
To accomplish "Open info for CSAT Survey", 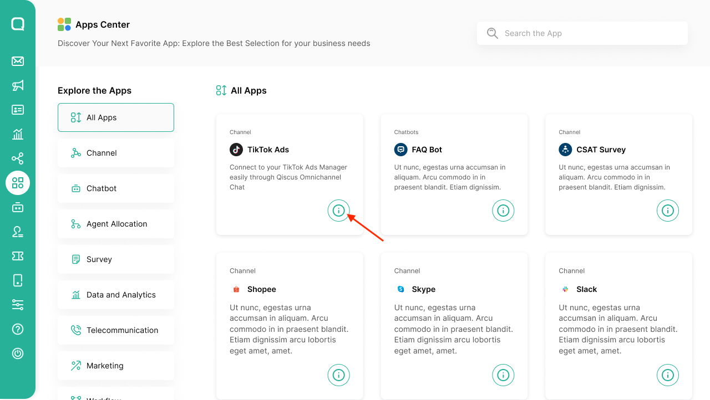I will (668, 211).
